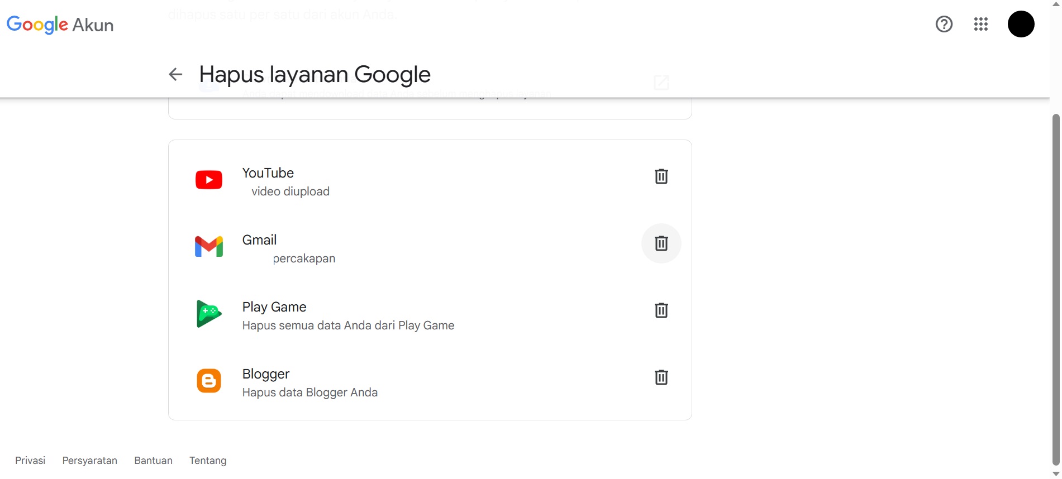
Task: Click the Play Game controller logo
Action: point(209,313)
